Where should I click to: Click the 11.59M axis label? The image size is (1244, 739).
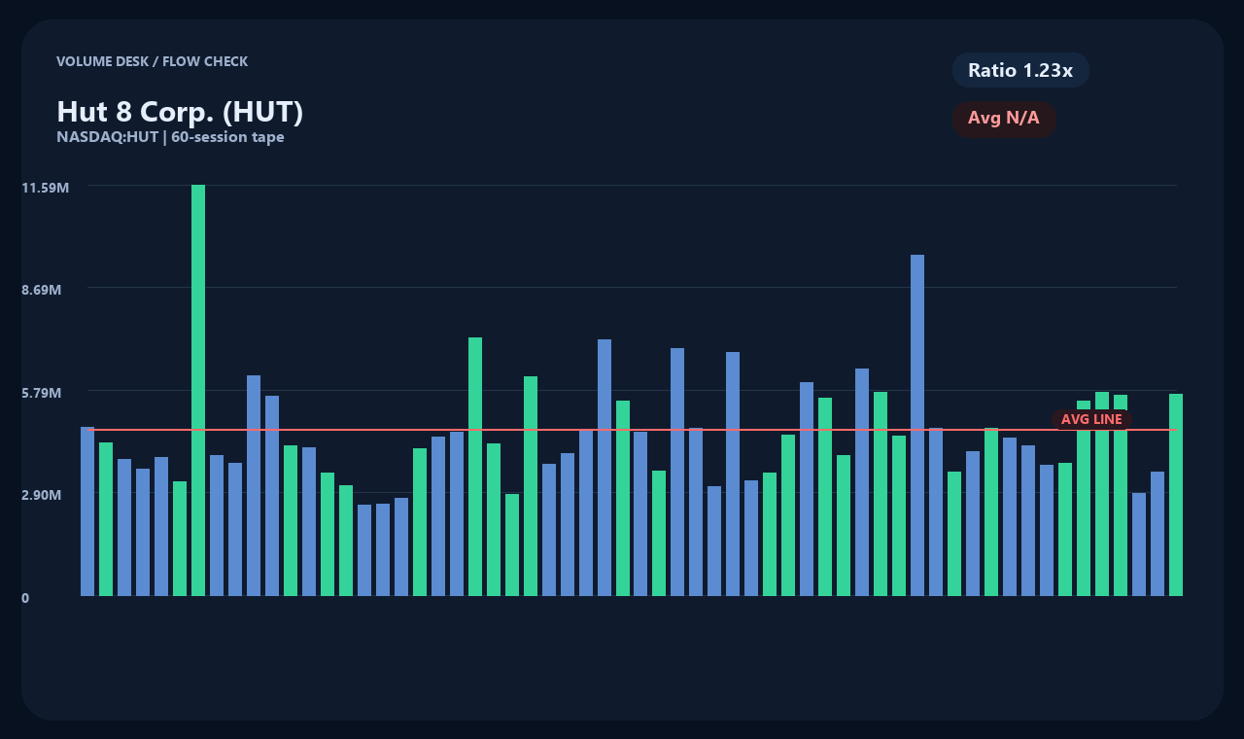coord(46,187)
